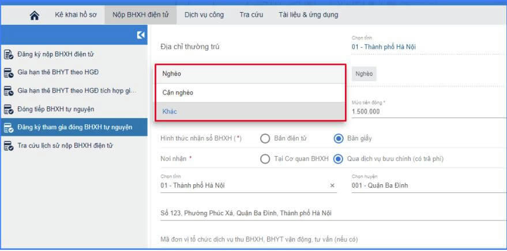Clear the selected province with X icon

[x=332, y=186]
